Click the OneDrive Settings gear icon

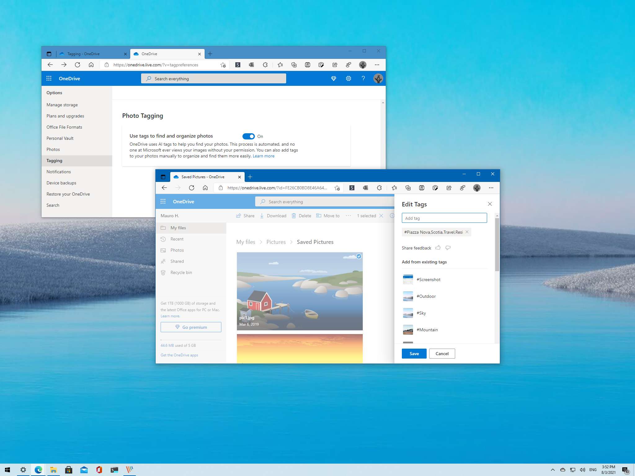(349, 78)
